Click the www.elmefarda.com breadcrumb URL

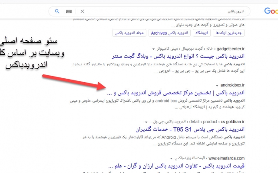[209, 158]
